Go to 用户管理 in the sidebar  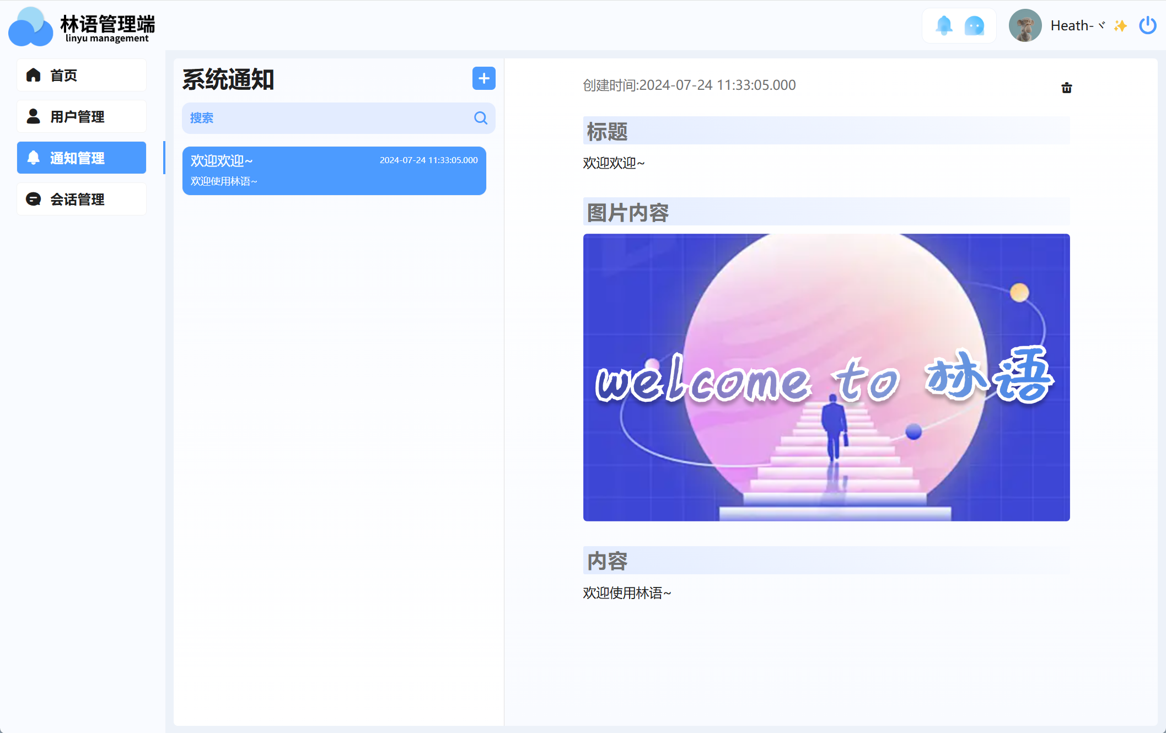tap(82, 116)
